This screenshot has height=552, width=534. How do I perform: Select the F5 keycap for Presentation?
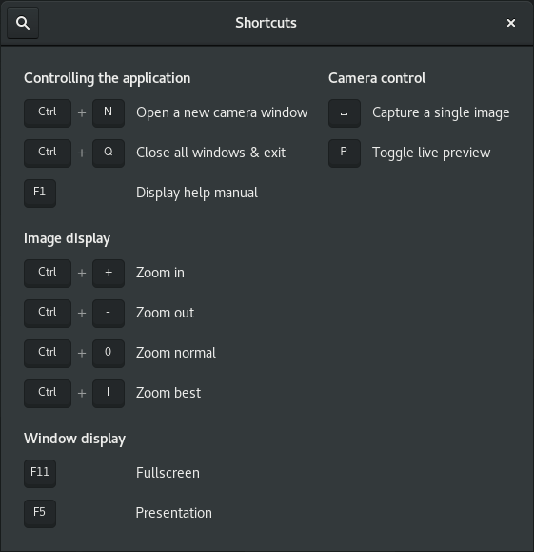[40, 514]
